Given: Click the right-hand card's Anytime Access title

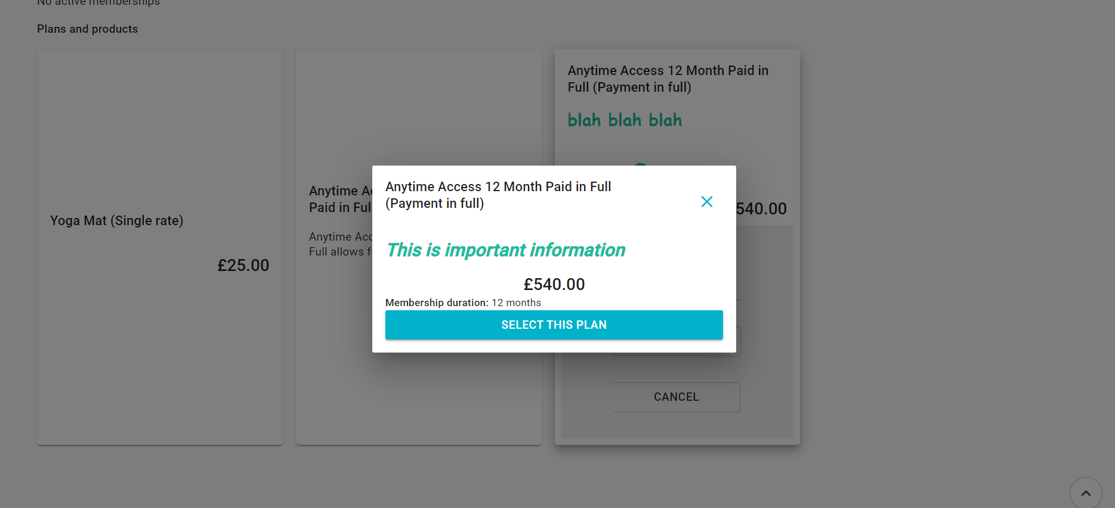Looking at the screenshot, I should 668,79.
